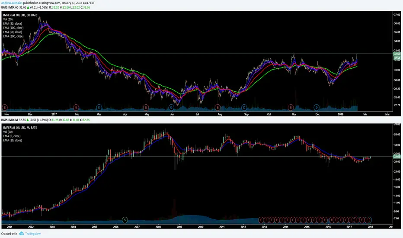
Task: Select EMA (10, close) legend in monthly chart
Action: click(13, 140)
